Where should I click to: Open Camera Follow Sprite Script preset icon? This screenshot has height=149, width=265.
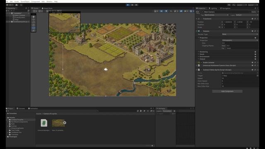(x=255, y=70)
